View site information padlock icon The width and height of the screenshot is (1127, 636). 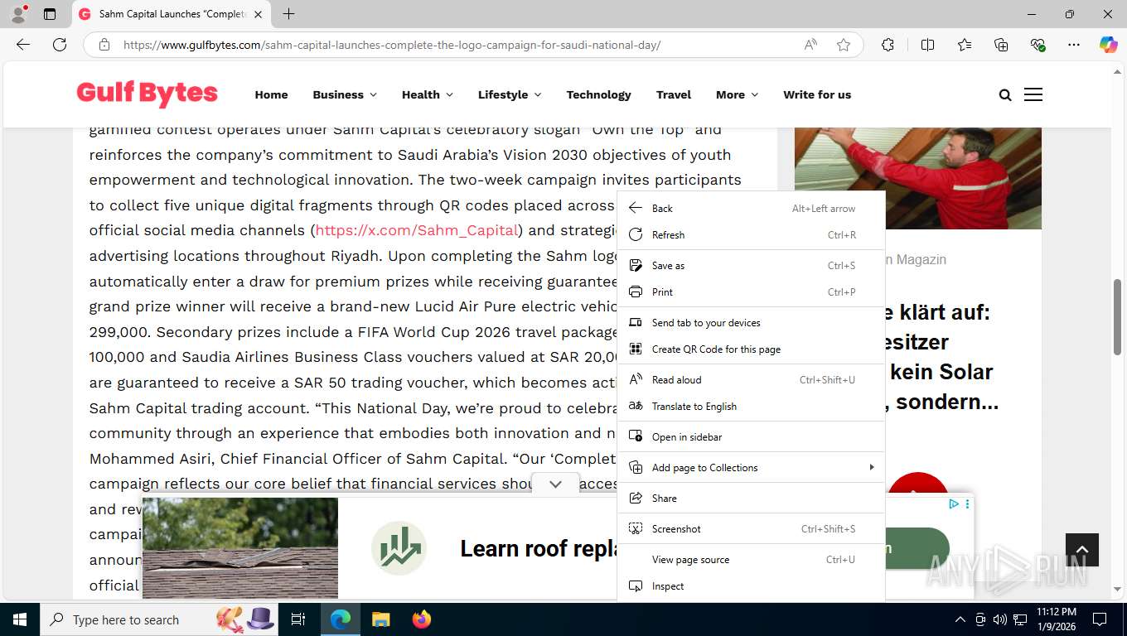104,45
